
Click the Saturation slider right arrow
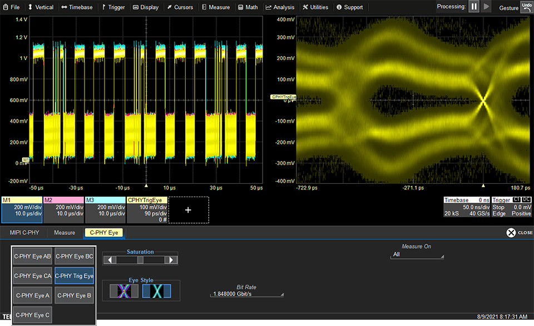tap(172, 260)
